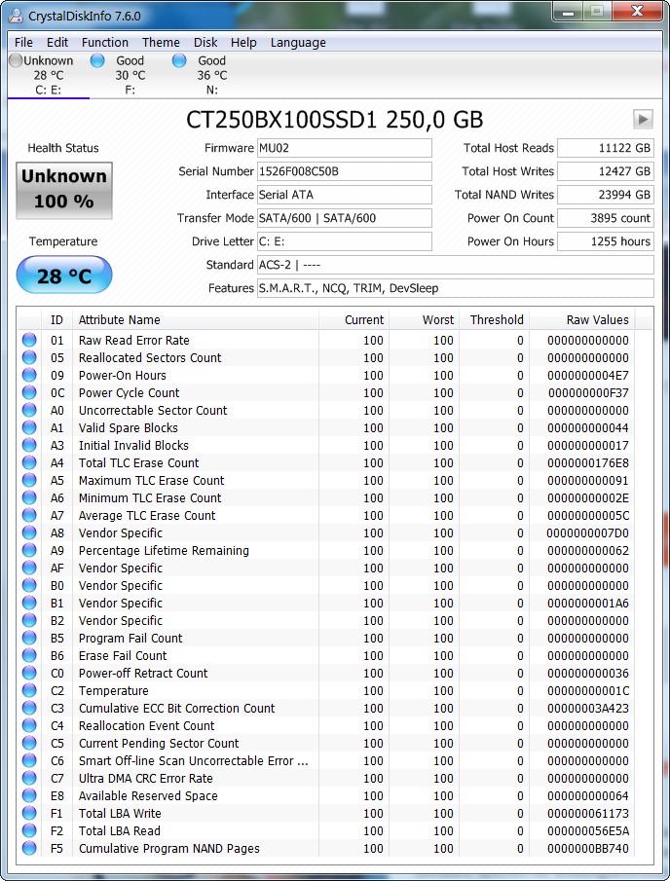Click the Attribute Name column header
Viewport: 670px width, 881px height.
pyautogui.click(x=196, y=319)
